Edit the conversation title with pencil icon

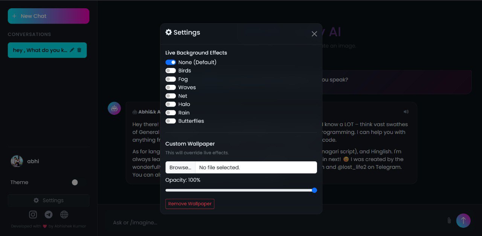point(72,50)
